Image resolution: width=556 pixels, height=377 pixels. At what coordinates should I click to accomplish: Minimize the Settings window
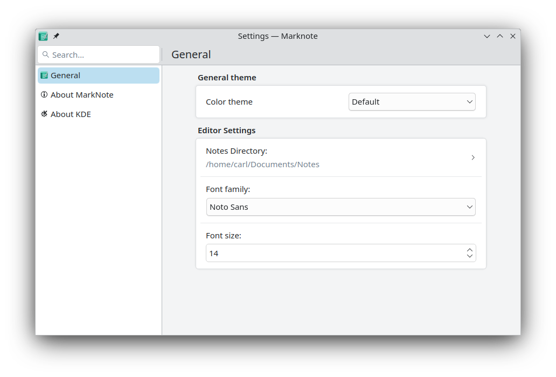tap(487, 36)
